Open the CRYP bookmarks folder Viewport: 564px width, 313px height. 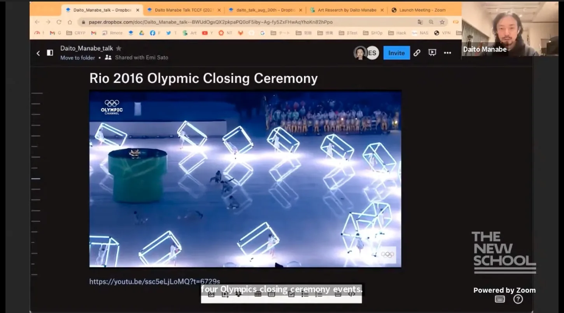click(x=76, y=33)
